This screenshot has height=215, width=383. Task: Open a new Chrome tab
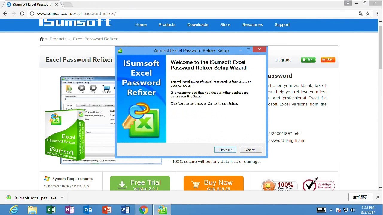pyautogui.click(x=68, y=4)
